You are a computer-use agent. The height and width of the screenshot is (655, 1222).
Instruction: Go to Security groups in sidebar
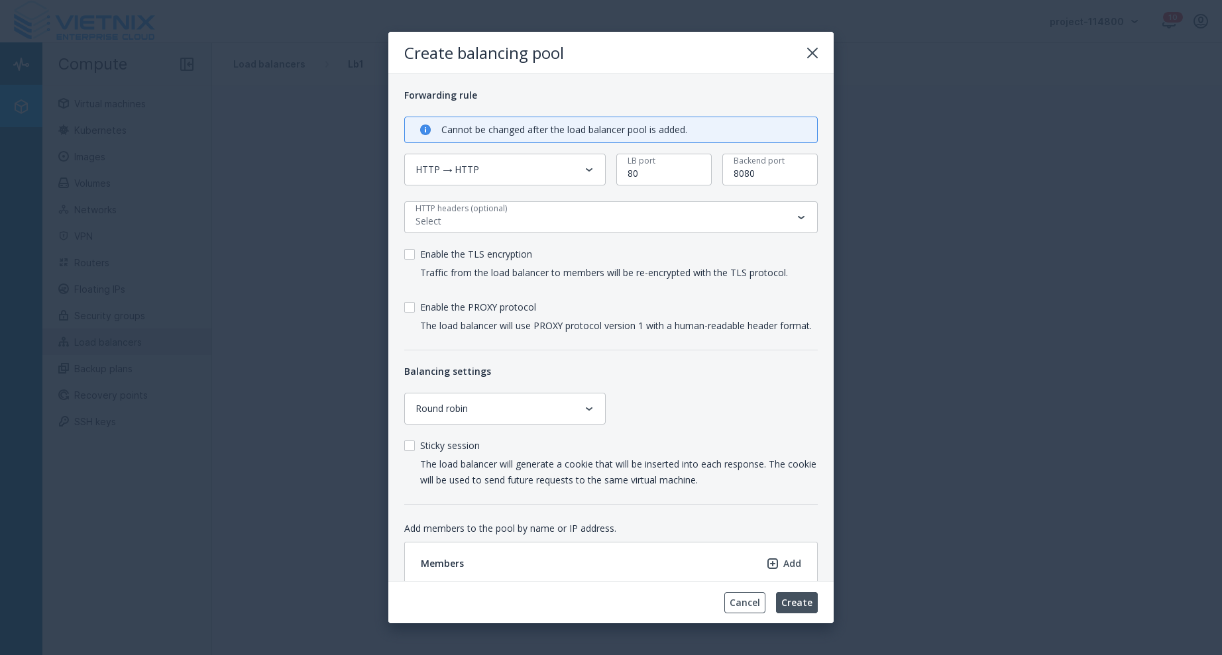pyautogui.click(x=109, y=316)
